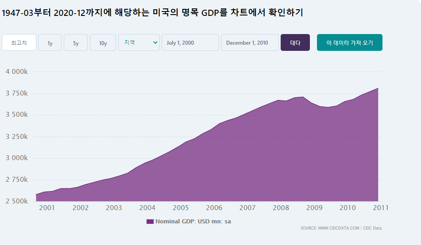Click the 2008 label on the x-axis
Image resolution: width=421 pixels, height=245 pixels.
[281, 208]
